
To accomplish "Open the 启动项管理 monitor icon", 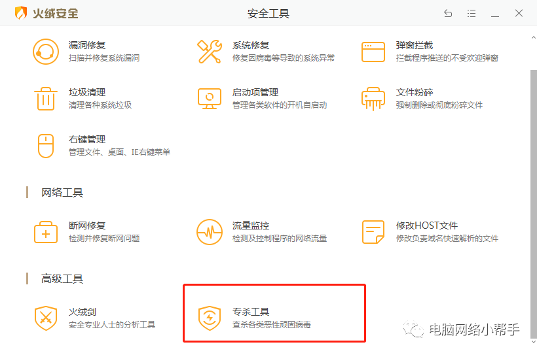I will coord(210,99).
